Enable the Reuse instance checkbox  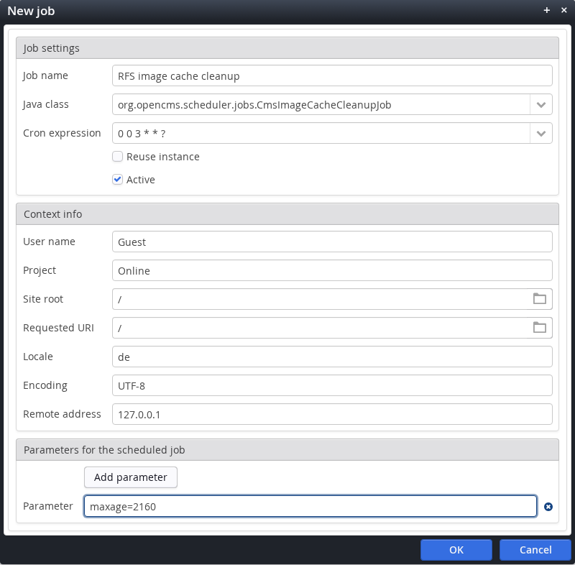(x=117, y=157)
